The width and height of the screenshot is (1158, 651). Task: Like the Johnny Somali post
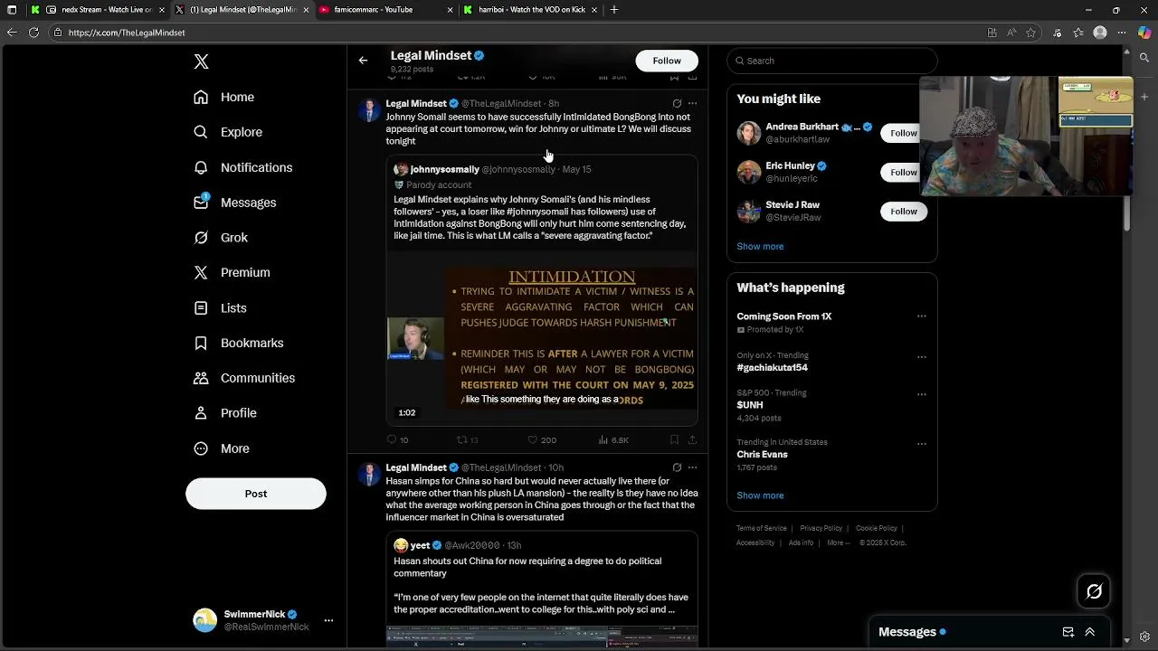point(533,439)
